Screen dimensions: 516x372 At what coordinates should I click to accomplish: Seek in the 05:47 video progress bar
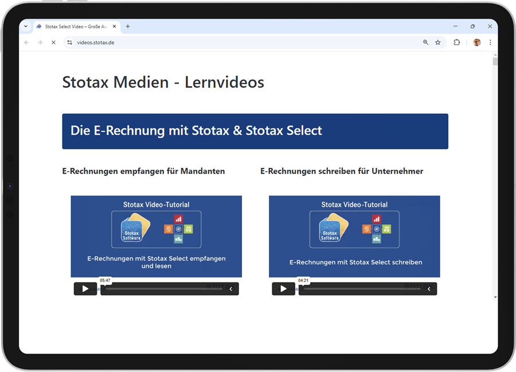point(165,289)
